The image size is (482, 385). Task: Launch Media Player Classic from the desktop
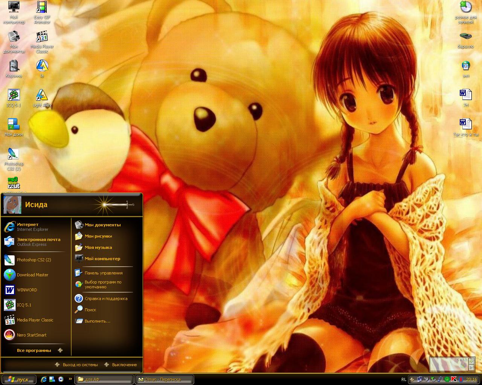[x=42, y=42]
